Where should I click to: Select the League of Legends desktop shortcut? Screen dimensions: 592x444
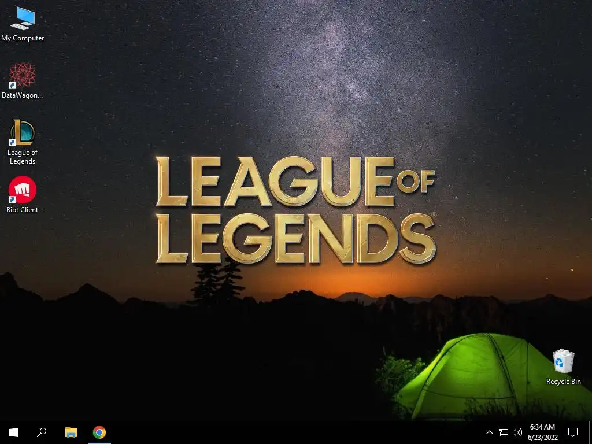(23, 142)
